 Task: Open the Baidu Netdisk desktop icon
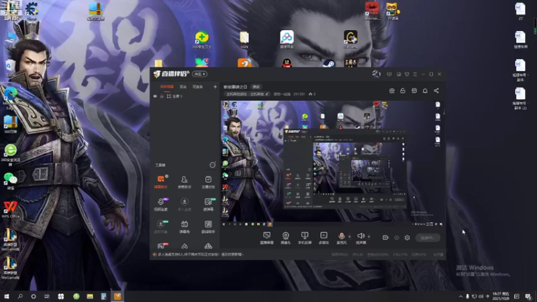287,40
